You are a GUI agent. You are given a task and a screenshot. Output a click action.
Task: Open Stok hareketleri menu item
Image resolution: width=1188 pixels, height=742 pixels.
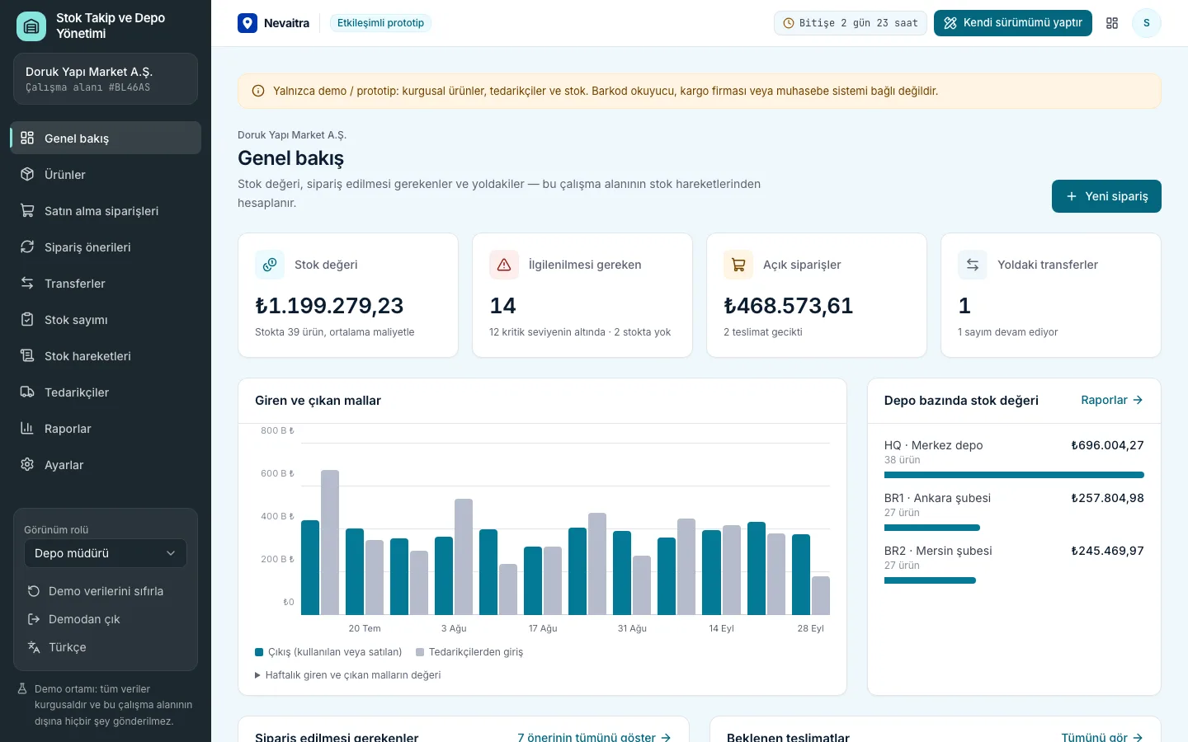(x=106, y=356)
